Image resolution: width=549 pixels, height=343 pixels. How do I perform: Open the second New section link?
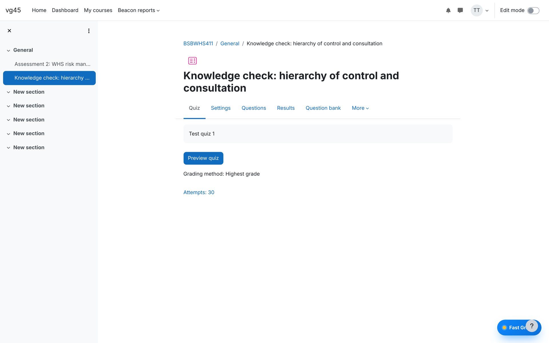point(29,106)
